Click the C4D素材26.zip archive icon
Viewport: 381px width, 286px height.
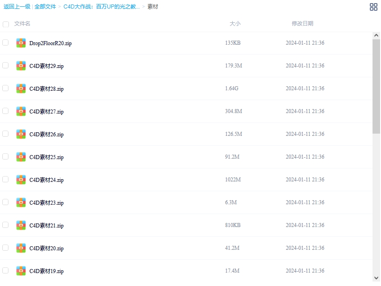coord(21,134)
